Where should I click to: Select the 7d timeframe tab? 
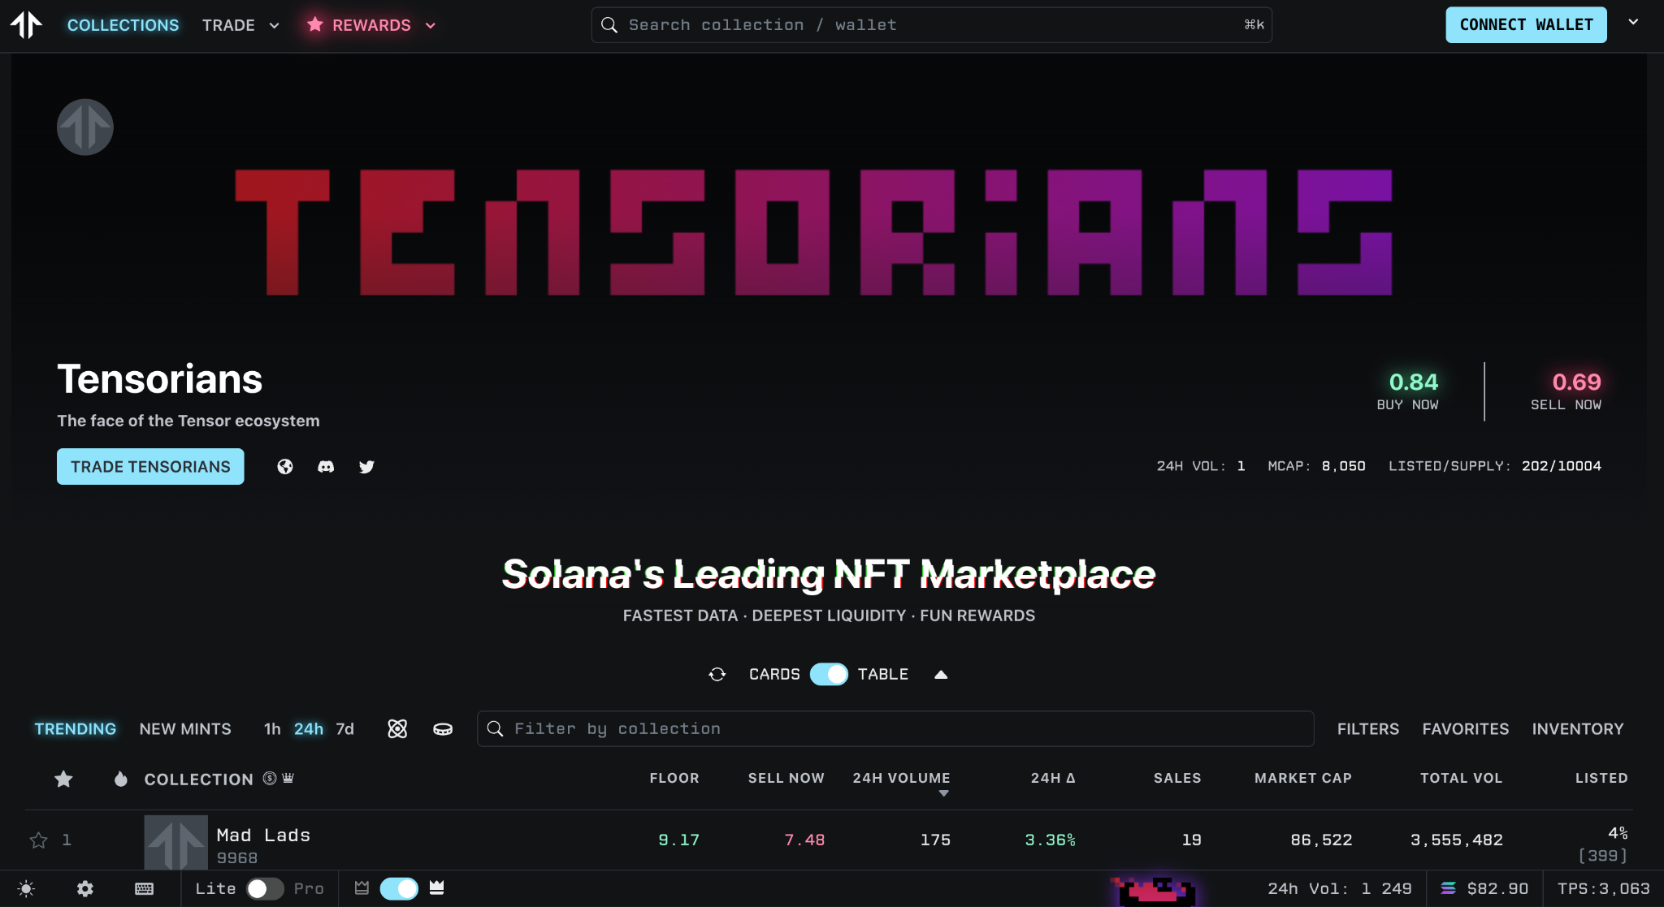click(x=344, y=729)
